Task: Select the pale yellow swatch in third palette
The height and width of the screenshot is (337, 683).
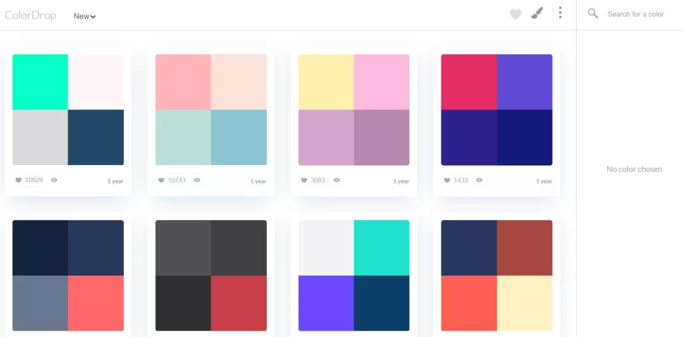Action: [x=326, y=82]
